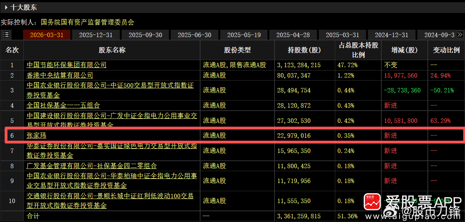Viewport: 465px width, 222px height.
Task: Select total holdings 3,361,259,815
Action: (x=299, y=216)
